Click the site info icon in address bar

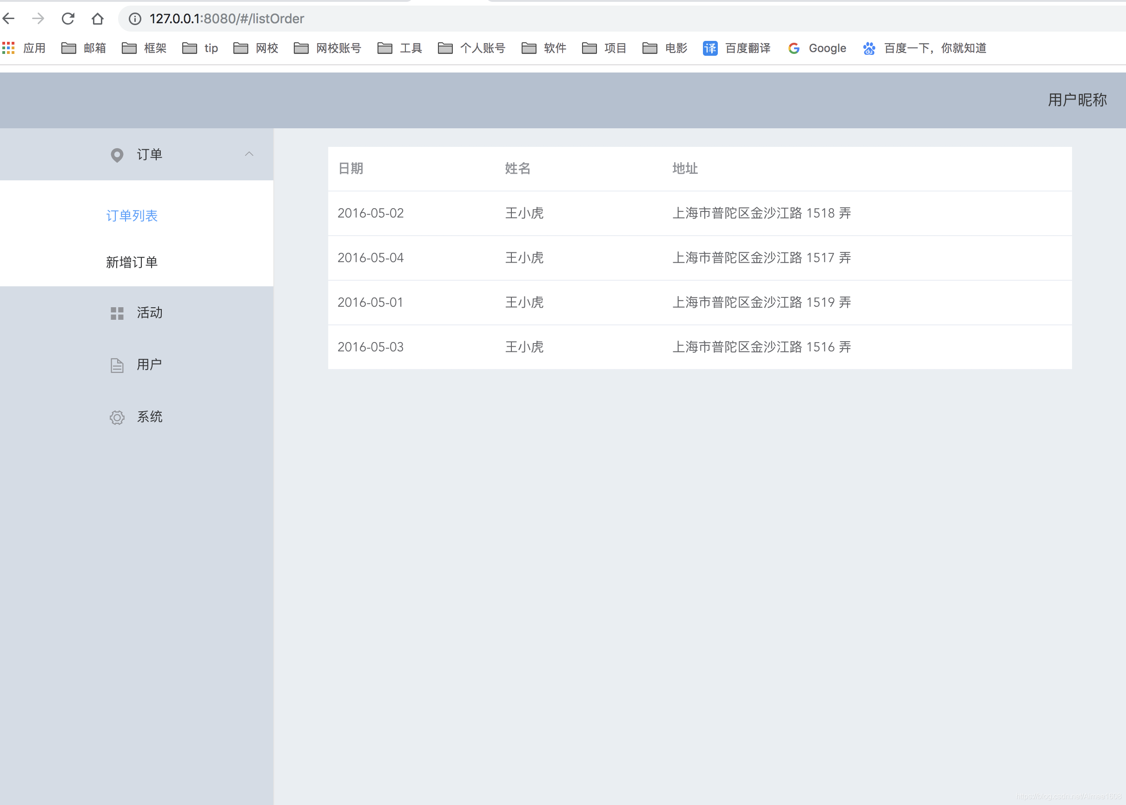coord(135,19)
